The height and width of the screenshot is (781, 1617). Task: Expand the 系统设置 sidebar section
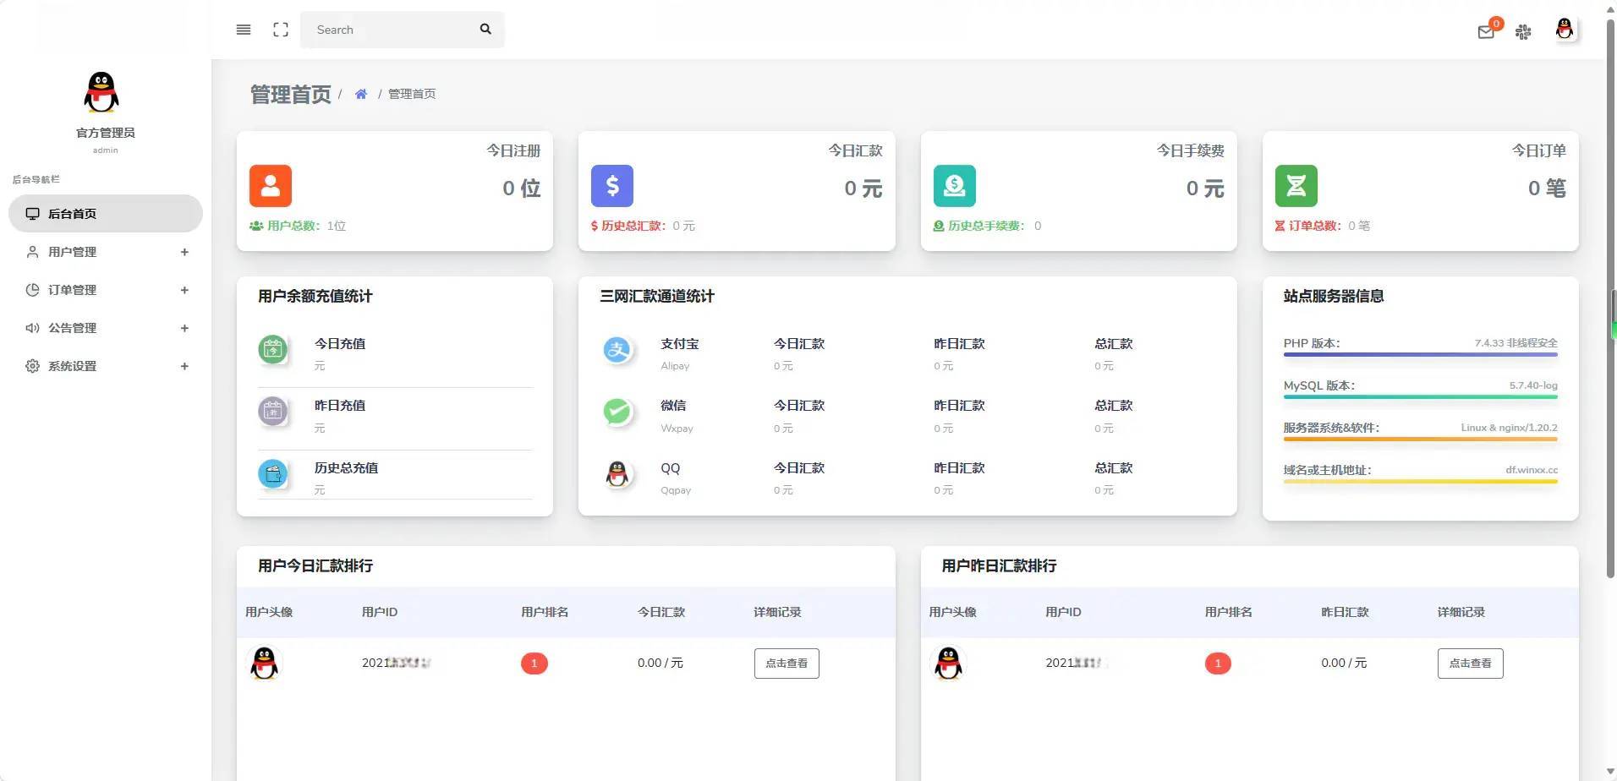point(105,365)
